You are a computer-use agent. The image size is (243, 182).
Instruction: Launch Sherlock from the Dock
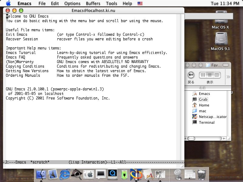pos(77,175)
